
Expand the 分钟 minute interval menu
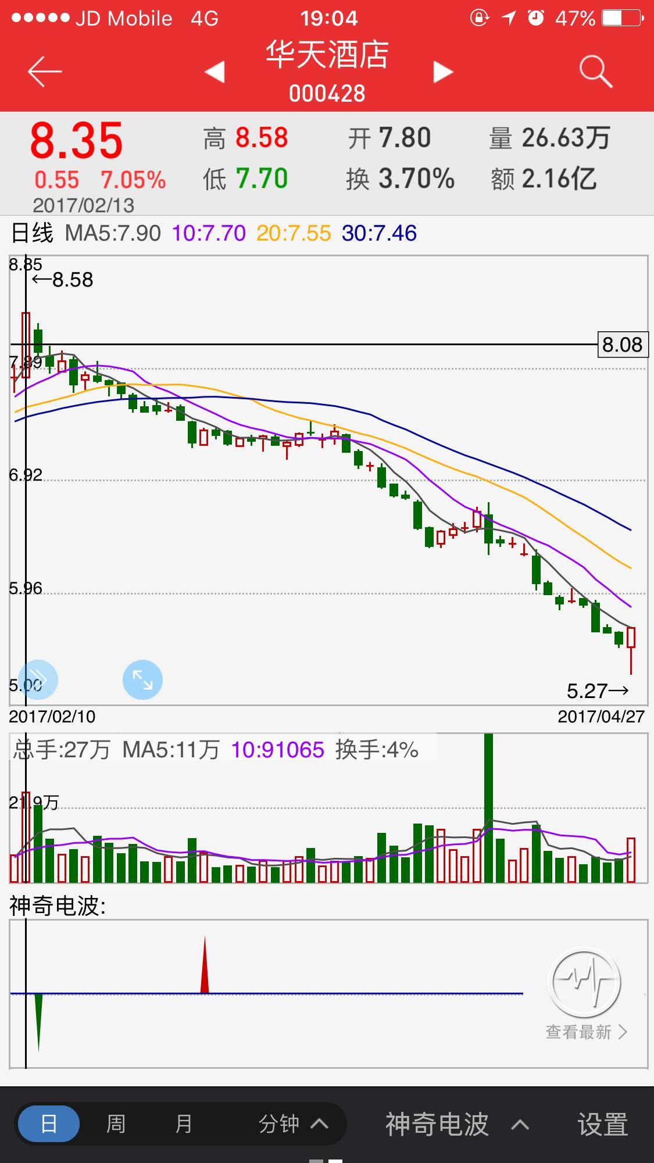(293, 1124)
